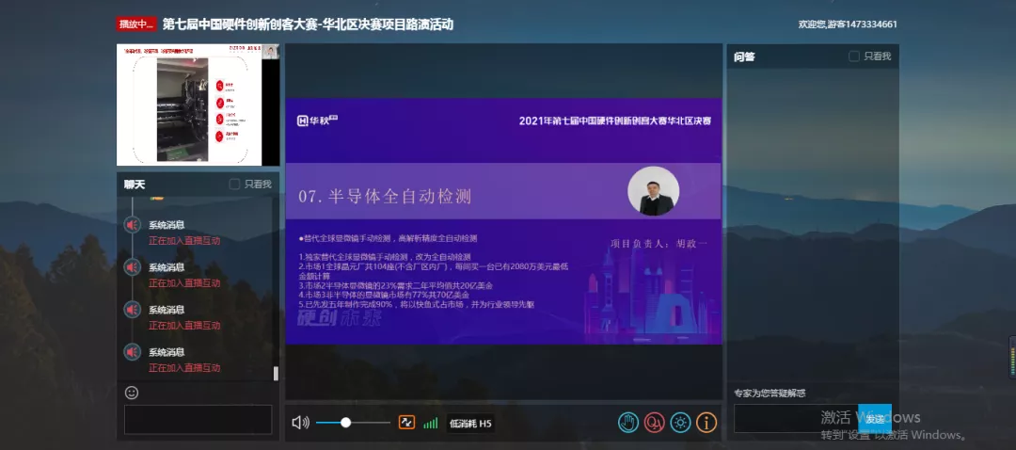Click the speaker icon on the fourth 系统消息

pos(133,352)
